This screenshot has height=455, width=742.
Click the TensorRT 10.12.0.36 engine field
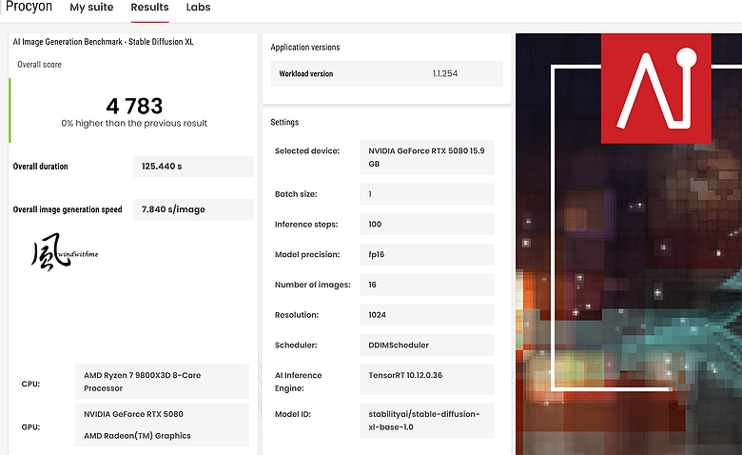click(x=426, y=380)
